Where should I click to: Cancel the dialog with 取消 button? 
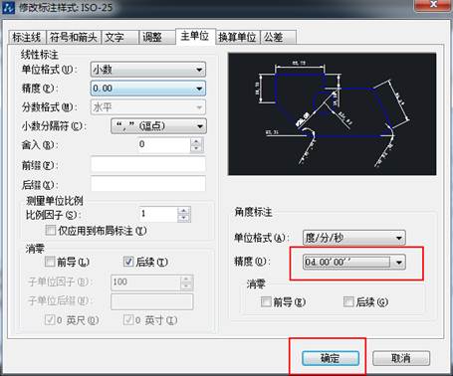401,358
